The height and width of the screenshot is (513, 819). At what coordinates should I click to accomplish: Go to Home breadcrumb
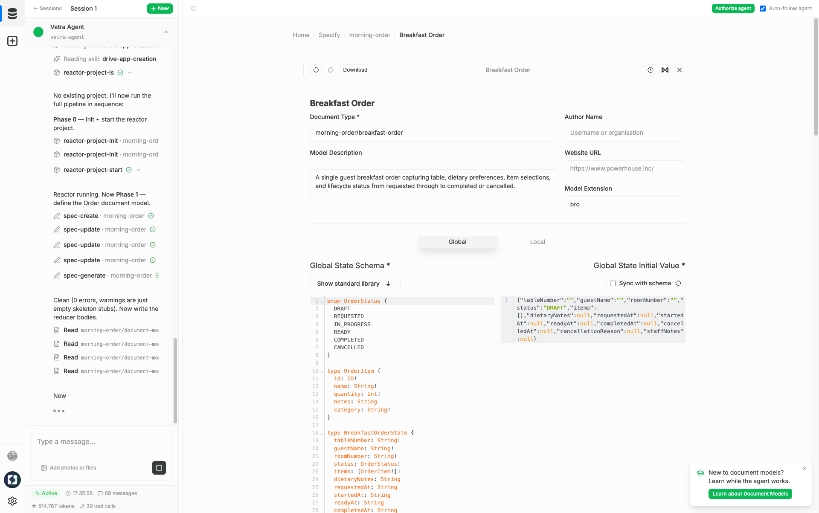(301, 35)
